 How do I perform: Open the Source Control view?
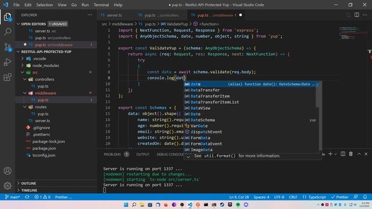pyautogui.click(x=8, y=47)
